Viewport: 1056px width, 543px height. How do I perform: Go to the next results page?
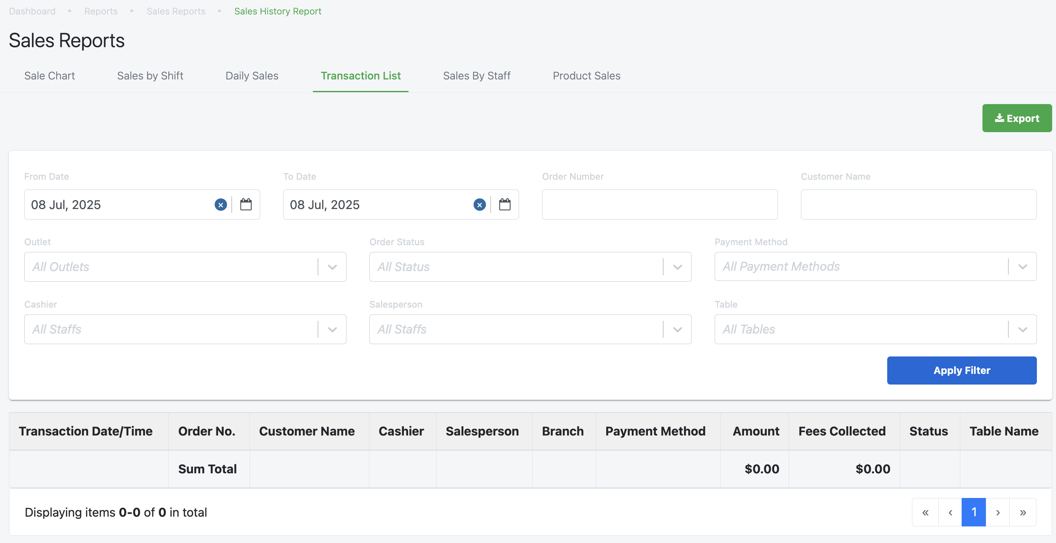tap(998, 512)
